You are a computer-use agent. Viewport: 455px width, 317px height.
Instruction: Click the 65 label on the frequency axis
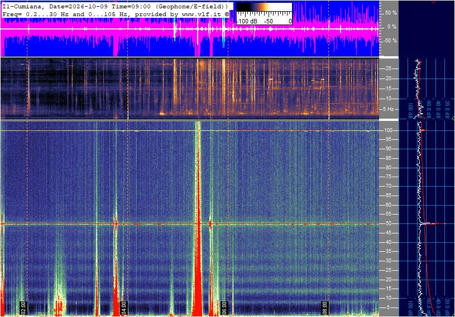[388, 196]
